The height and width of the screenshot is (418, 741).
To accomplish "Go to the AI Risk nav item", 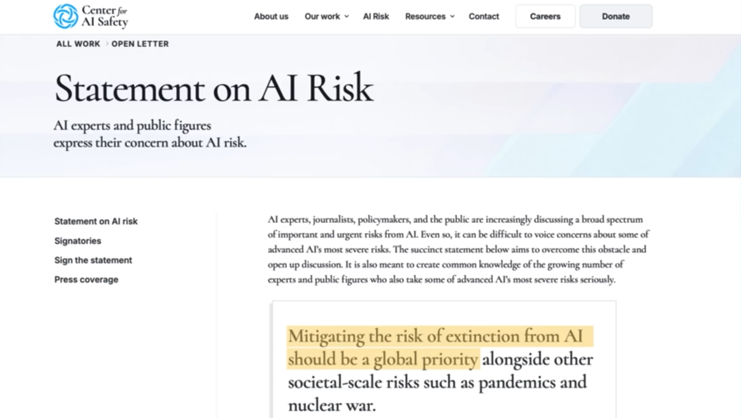I will pyautogui.click(x=376, y=16).
